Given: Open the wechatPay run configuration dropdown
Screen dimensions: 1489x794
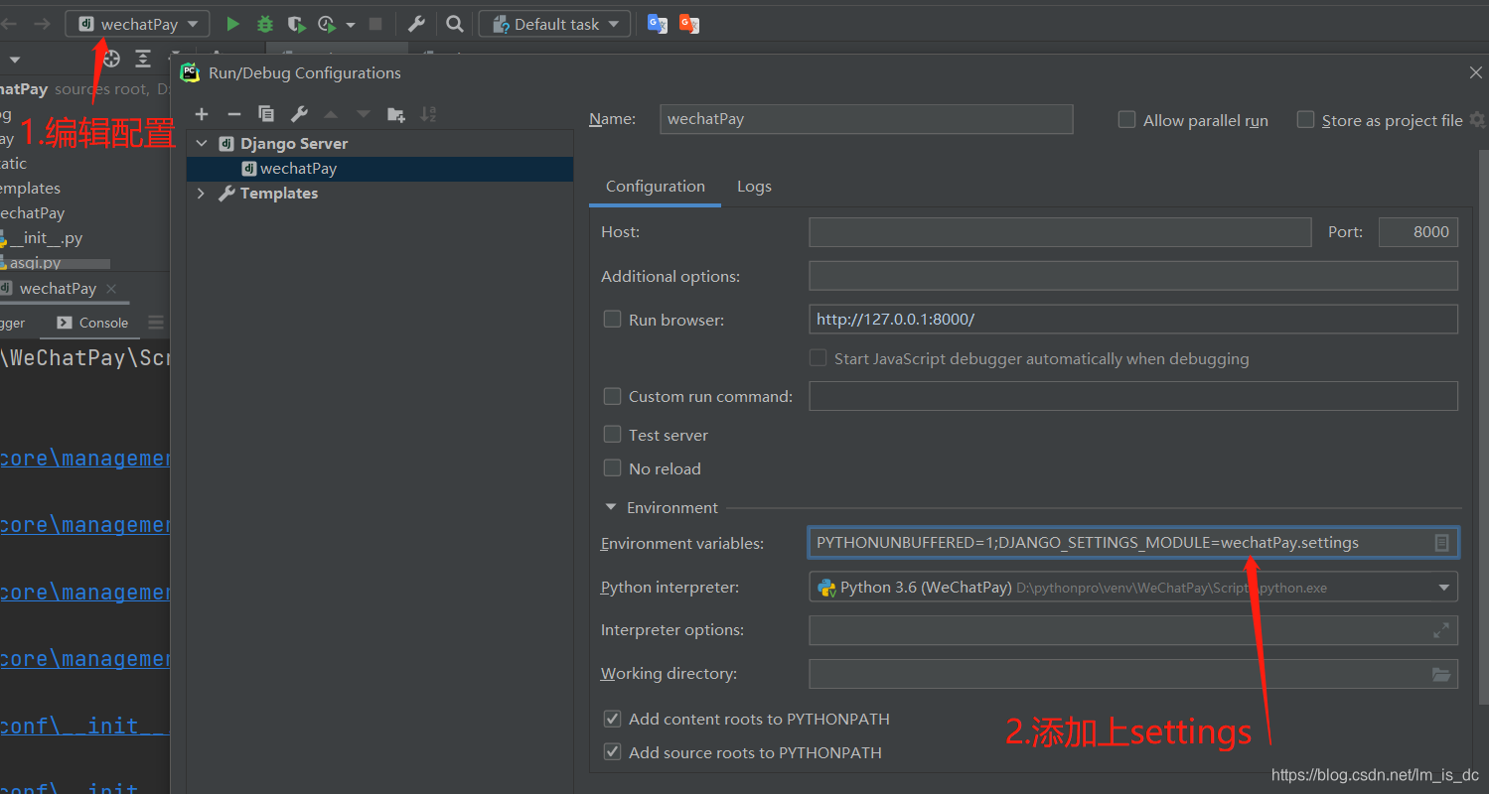Looking at the screenshot, I should 137,24.
